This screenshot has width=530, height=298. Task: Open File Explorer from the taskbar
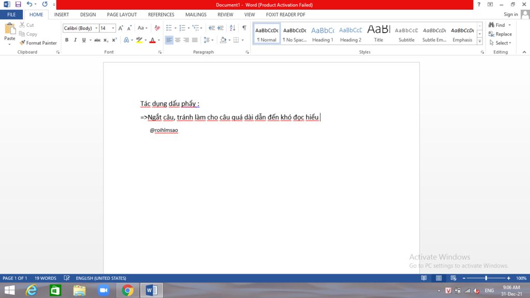(x=79, y=290)
